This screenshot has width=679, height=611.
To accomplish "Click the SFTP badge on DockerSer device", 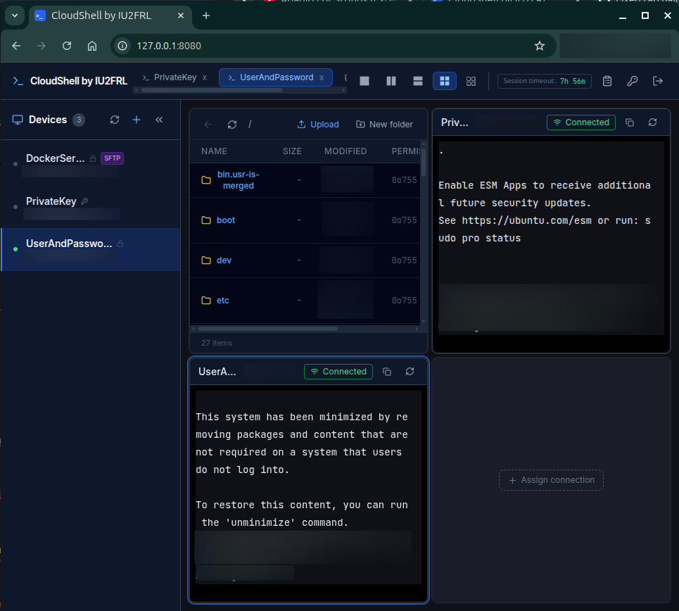I will [112, 158].
